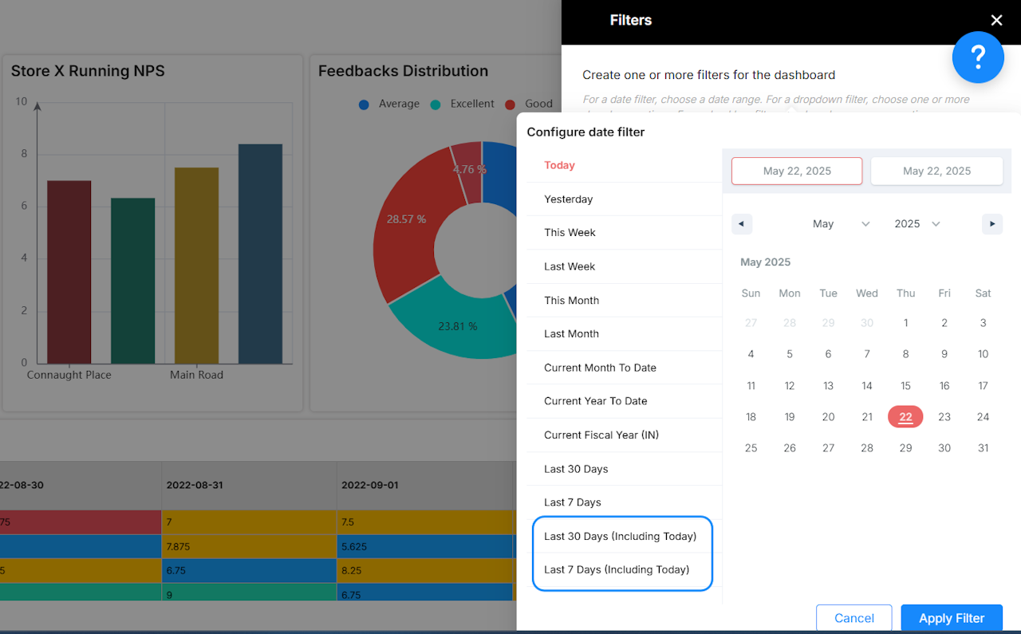The image size is (1021, 634).
Task: Close the Filters panel with X
Action: tap(996, 21)
